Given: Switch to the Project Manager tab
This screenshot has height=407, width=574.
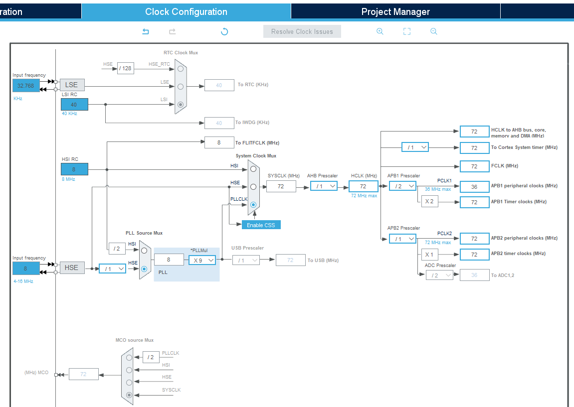Looking at the screenshot, I should coord(395,11).
